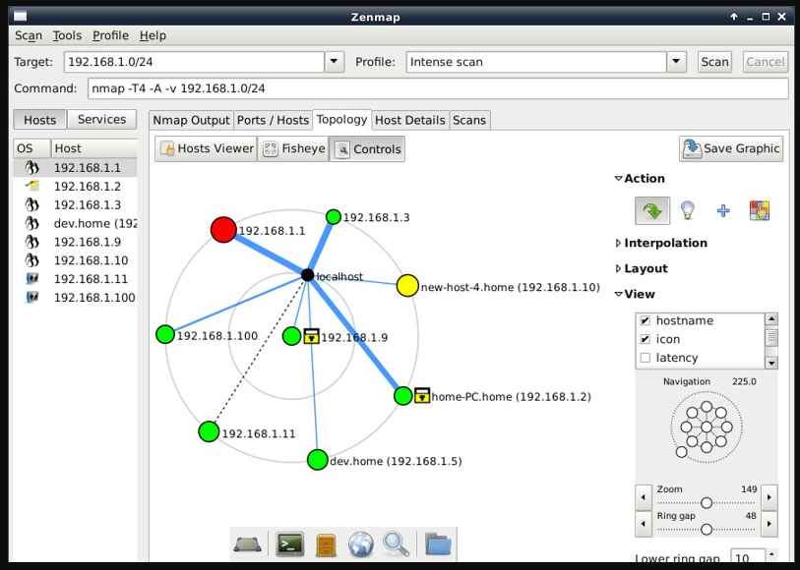Click the OS icon next to 192.168.1.11

click(x=32, y=279)
